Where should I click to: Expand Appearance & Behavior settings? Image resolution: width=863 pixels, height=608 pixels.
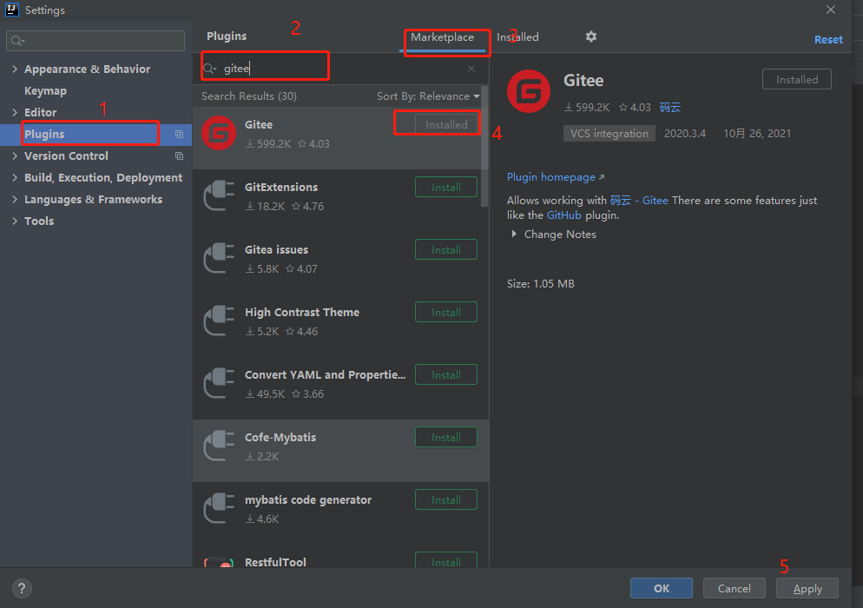pos(15,69)
